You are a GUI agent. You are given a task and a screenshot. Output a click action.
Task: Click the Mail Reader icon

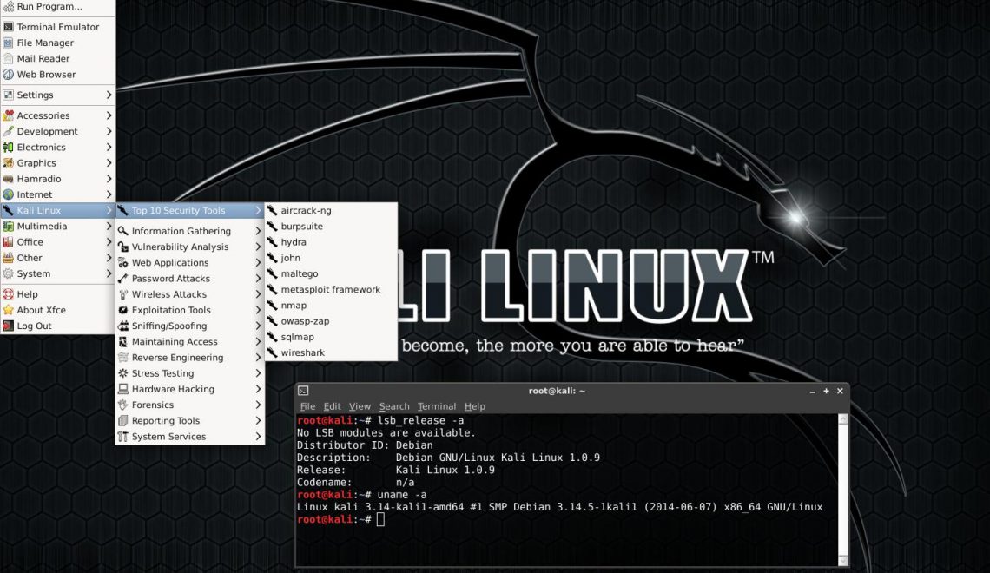point(8,58)
